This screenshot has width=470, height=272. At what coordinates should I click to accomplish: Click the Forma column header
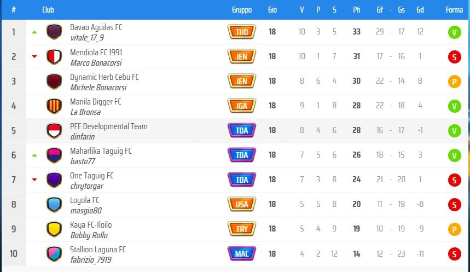[455, 10]
